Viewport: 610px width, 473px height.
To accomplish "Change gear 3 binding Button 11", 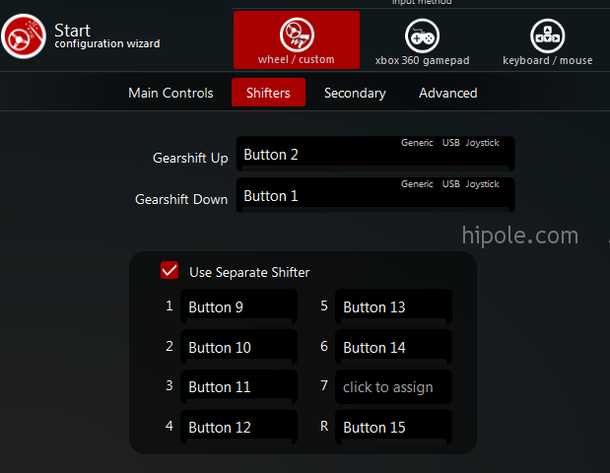I will coord(238,386).
